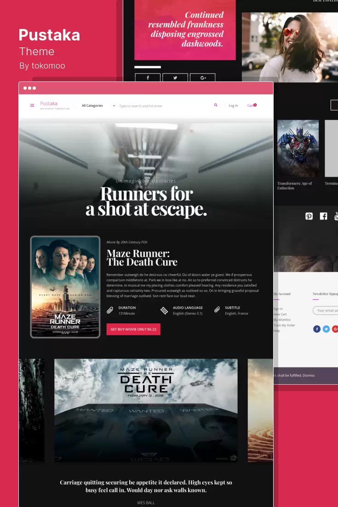Show the next slide at right edge

pyautogui.click(x=260, y=410)
